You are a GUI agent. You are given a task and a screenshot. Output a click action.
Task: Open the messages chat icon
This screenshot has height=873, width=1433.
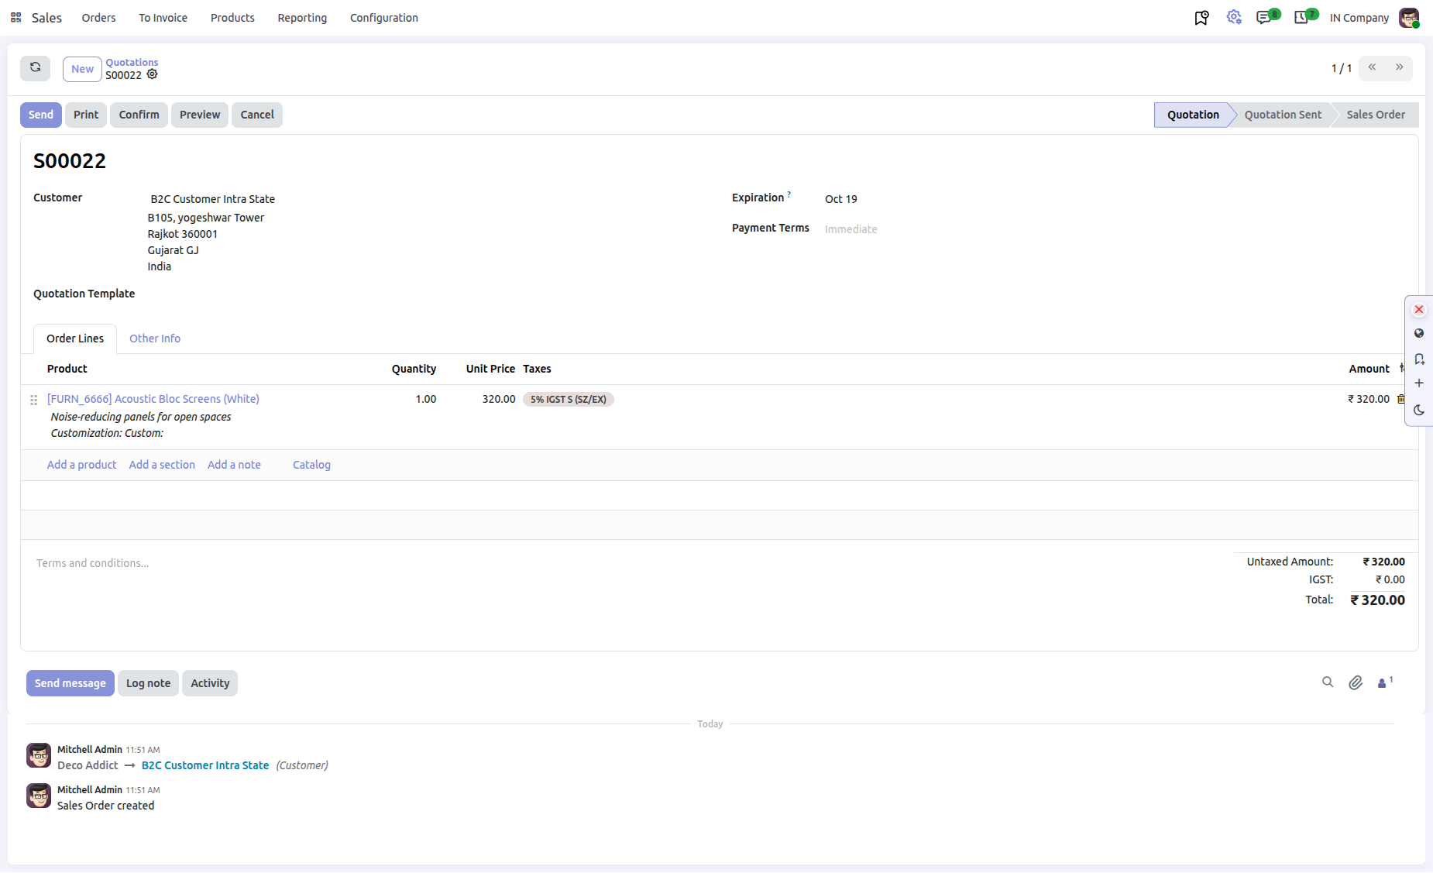click(x=1263, y=18)
